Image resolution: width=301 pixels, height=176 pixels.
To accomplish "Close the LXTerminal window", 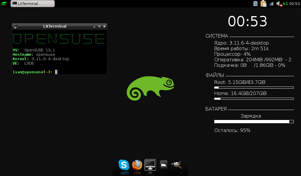I will pyautogui.click(x=104, y=26).
